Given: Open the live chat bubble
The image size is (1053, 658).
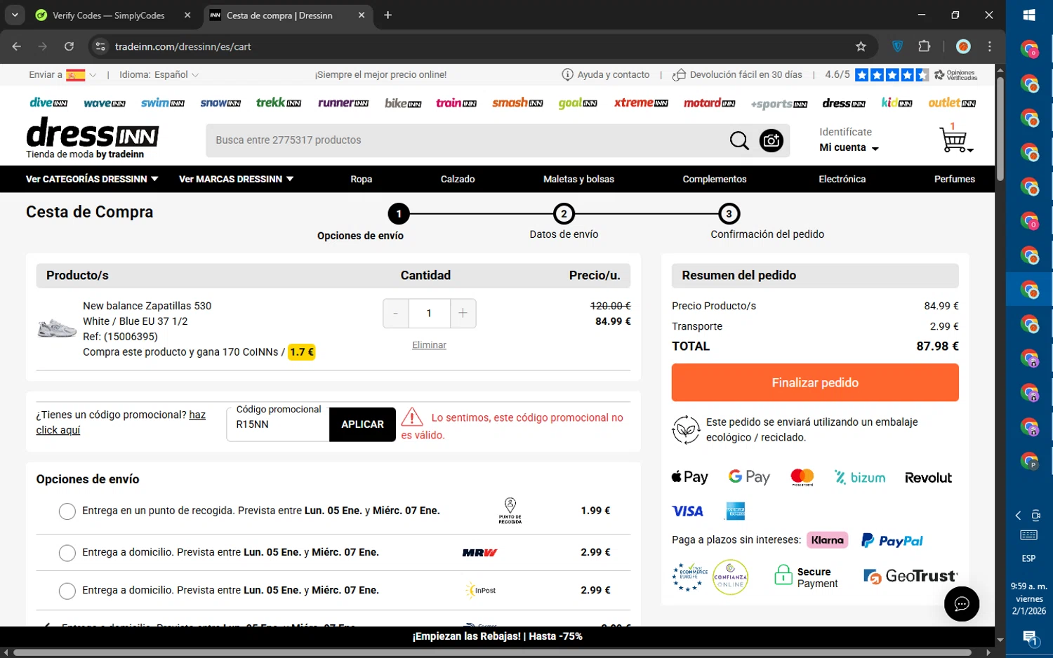Looking at the screenshot, I should [x=962, y=604].
